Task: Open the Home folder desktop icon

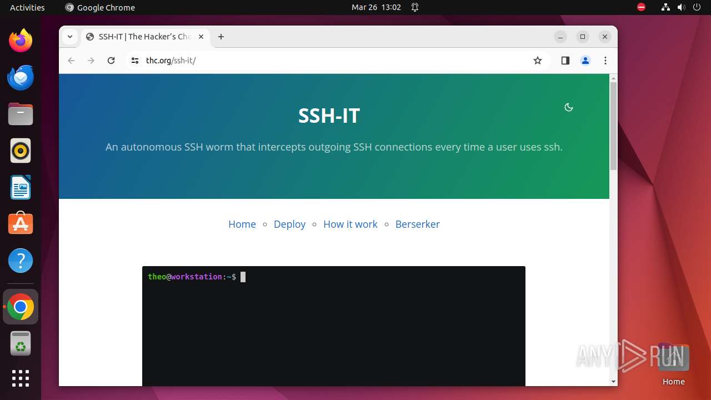Action: coord(673,364)
